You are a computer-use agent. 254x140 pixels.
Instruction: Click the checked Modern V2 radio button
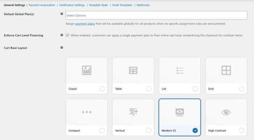pos(195,130)
